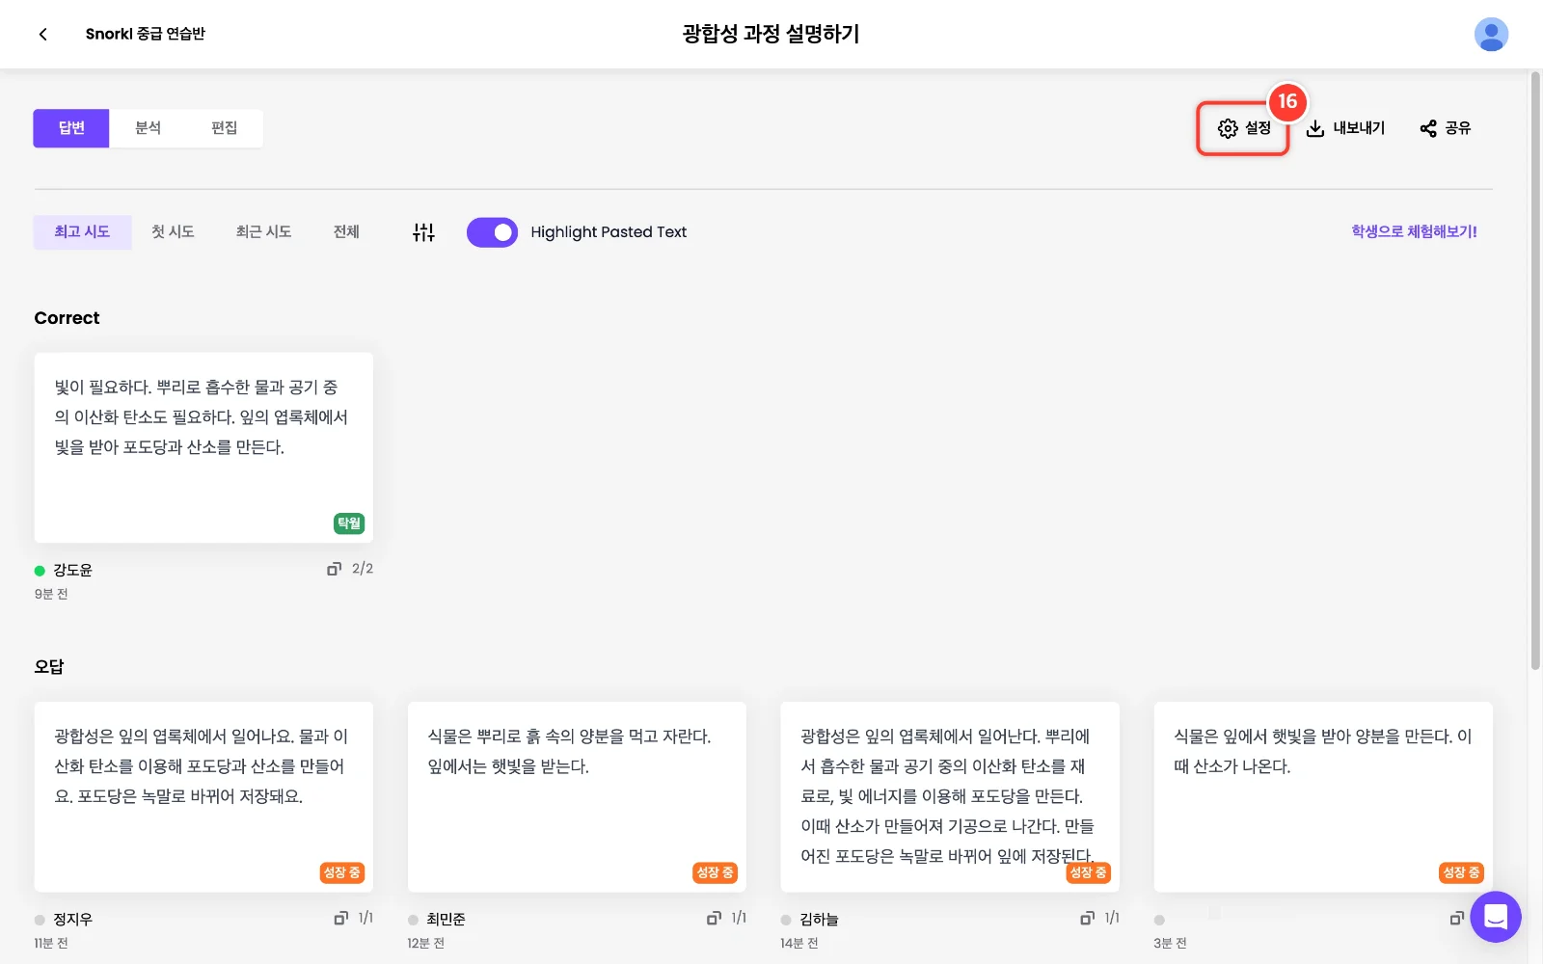This screenshot has width=1543, height=964.
Task: Switch to the 편집 tab
Action: (x=224, y=128)
